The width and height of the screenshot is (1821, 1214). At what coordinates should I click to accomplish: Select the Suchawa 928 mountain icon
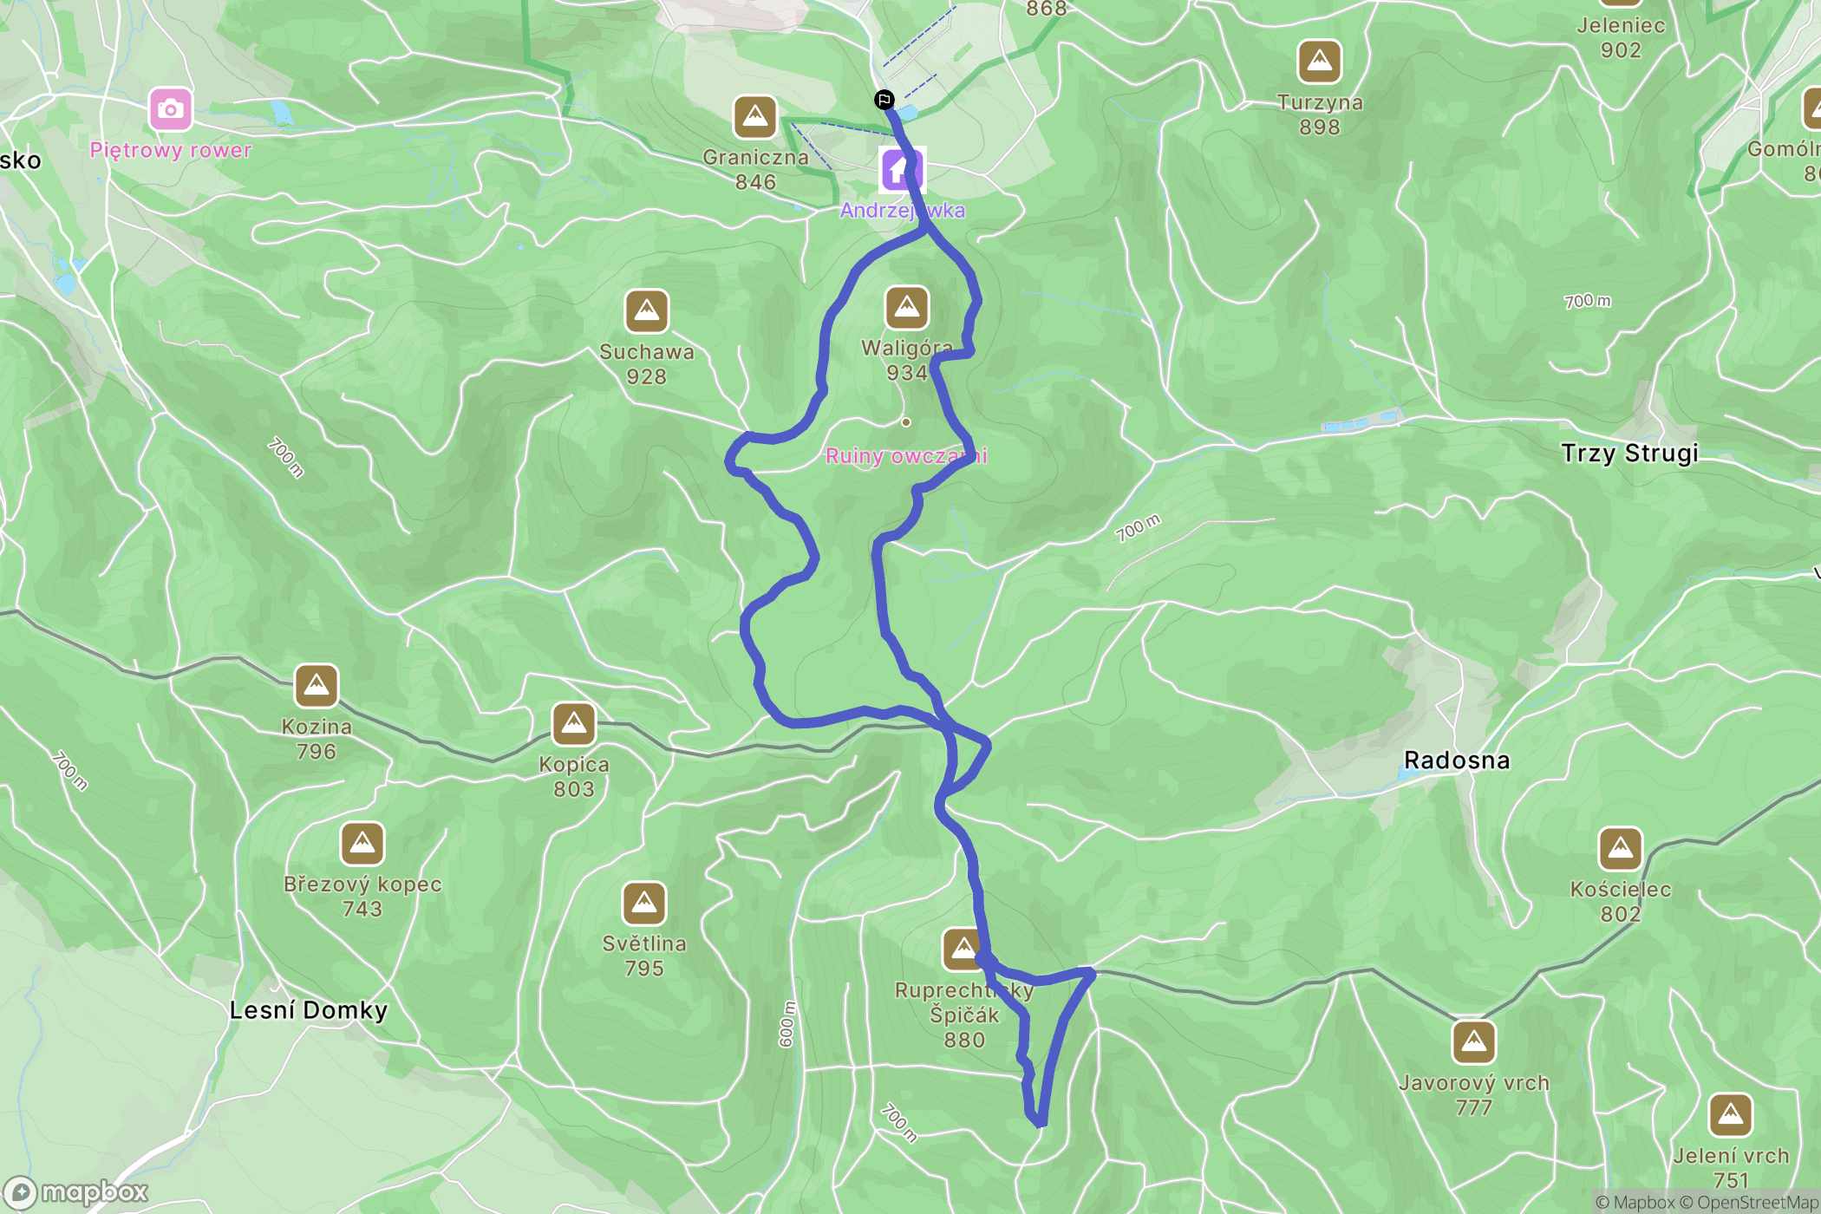(647, 311)
